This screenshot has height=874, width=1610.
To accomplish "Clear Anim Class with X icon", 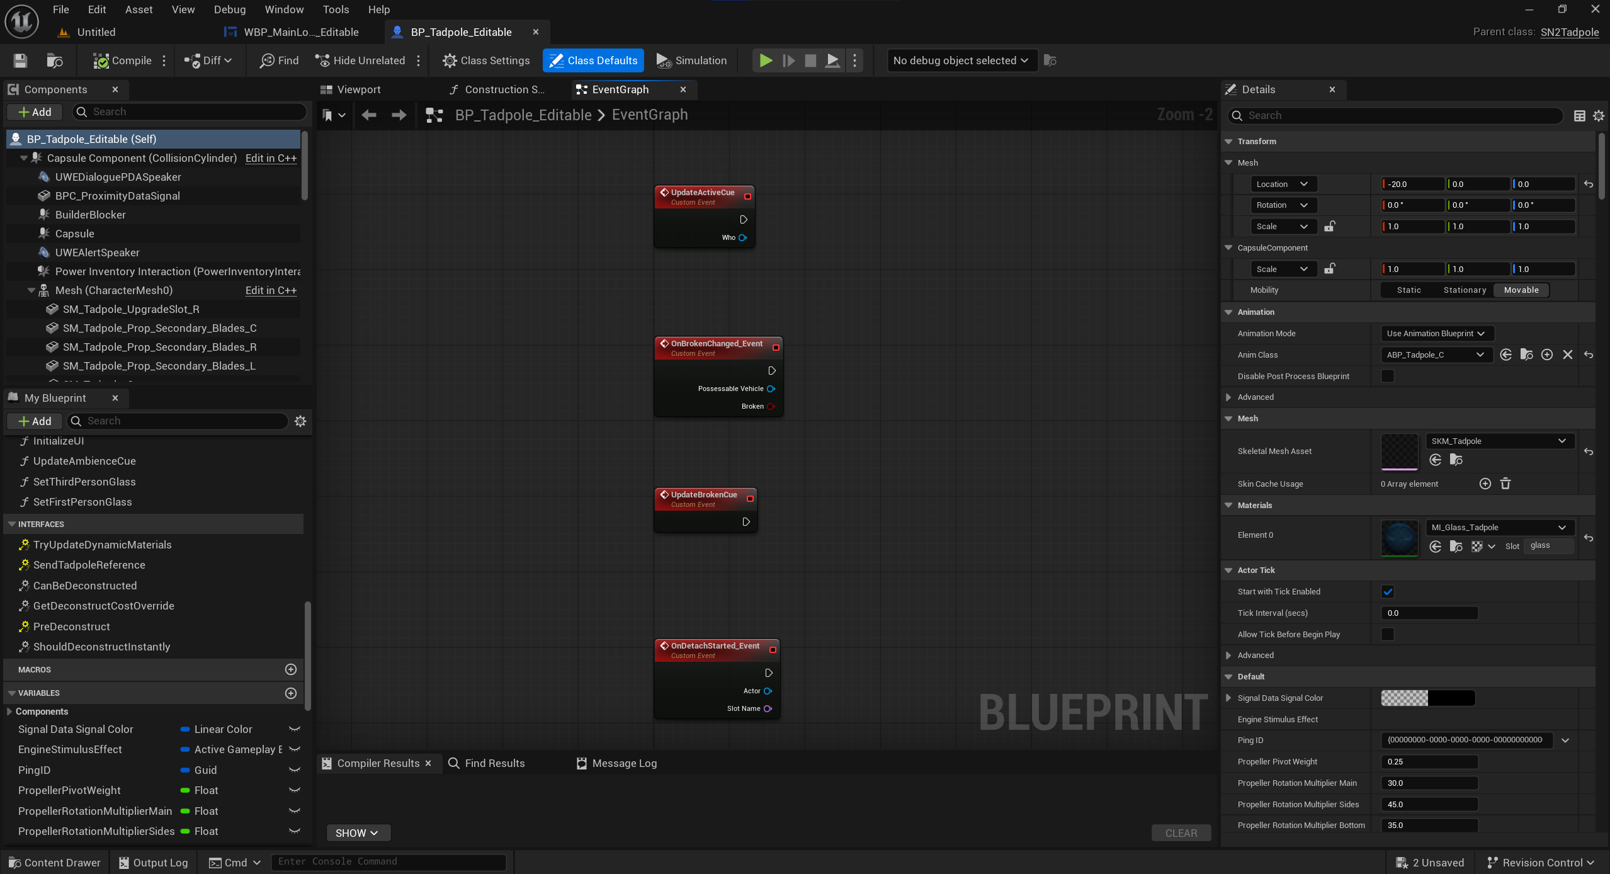I will 1567,355.
